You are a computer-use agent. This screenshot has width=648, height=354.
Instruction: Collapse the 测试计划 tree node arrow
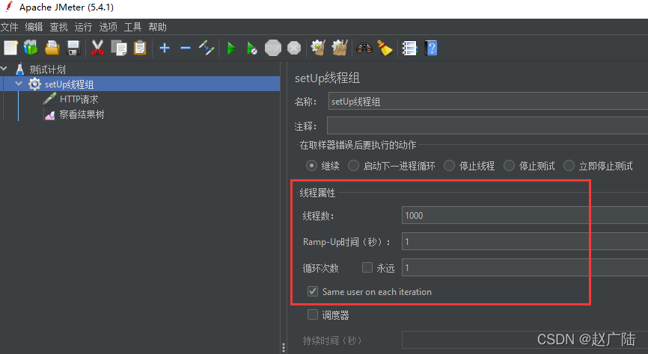tap(4, 69)
